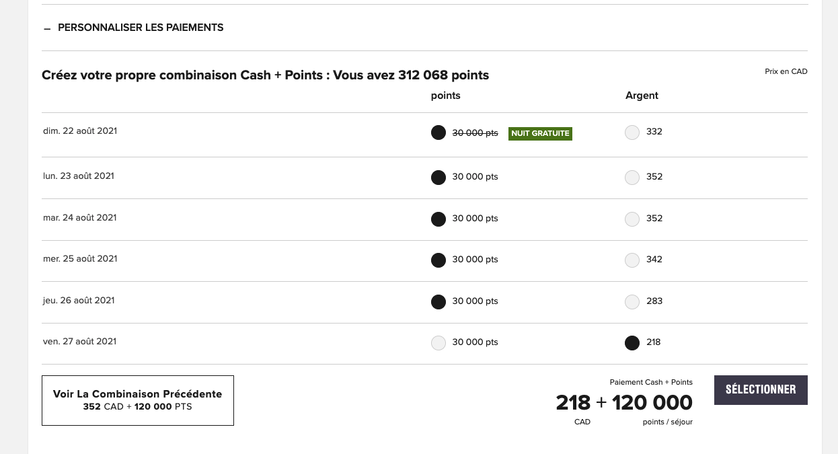The width and height of the screenshot is (838, 454).
Task: Select points for dim. 22 août 2021
Action: pyautogui.click(x=439, y=133)
